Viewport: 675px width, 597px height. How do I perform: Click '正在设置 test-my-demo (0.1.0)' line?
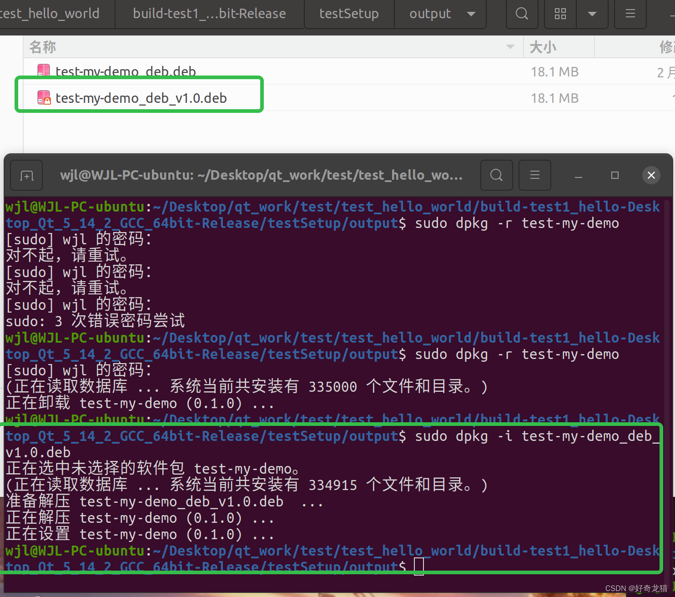click(x=140, y=534)
